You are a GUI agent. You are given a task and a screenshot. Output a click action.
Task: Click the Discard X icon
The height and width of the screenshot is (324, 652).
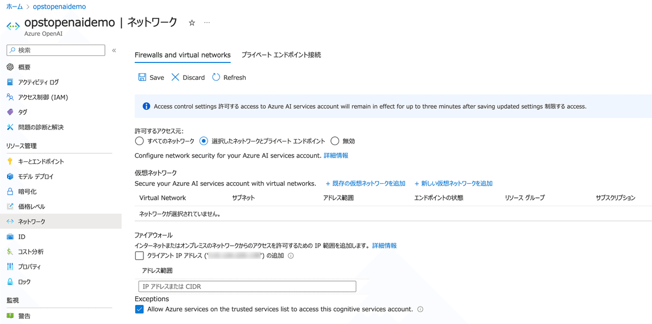pyautogui.click(x=175, y=77)
